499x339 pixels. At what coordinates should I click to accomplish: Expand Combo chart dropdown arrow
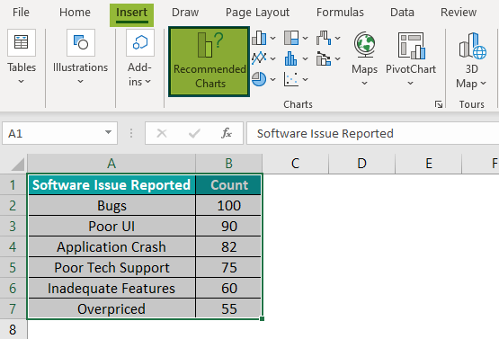tap(338, 58)
